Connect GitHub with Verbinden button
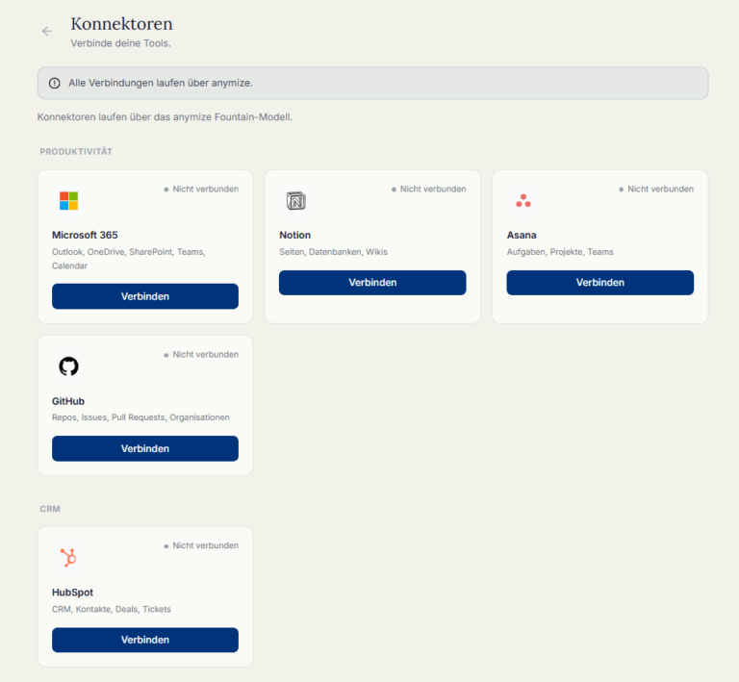739x682 pixels. coord(145,448)
